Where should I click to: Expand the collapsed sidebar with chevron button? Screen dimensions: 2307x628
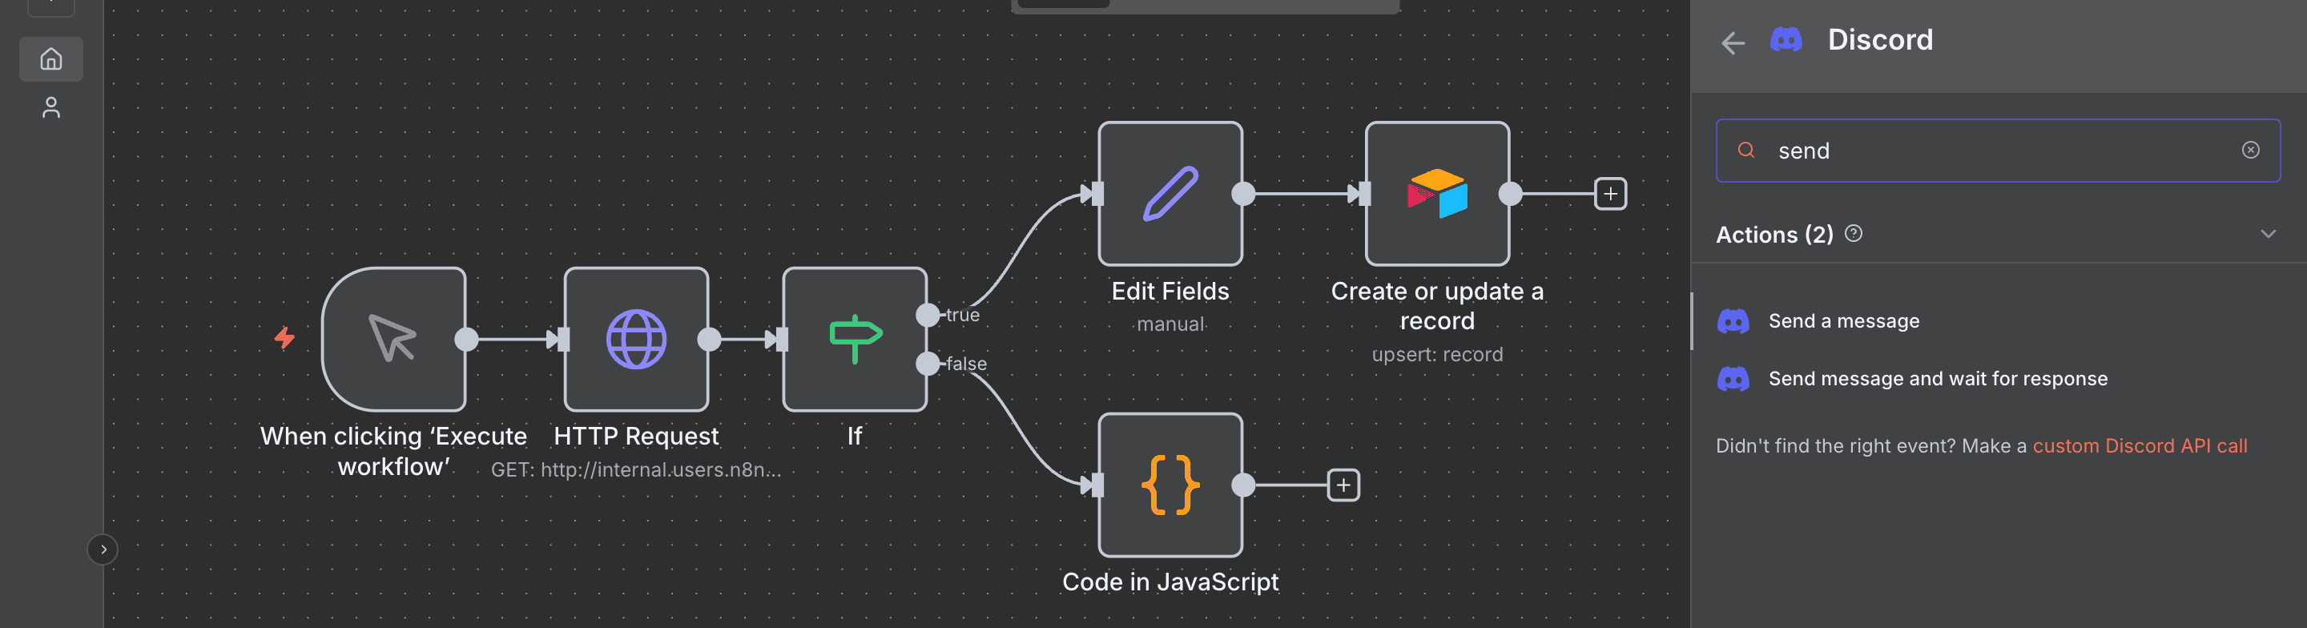[x=103, y=549]
